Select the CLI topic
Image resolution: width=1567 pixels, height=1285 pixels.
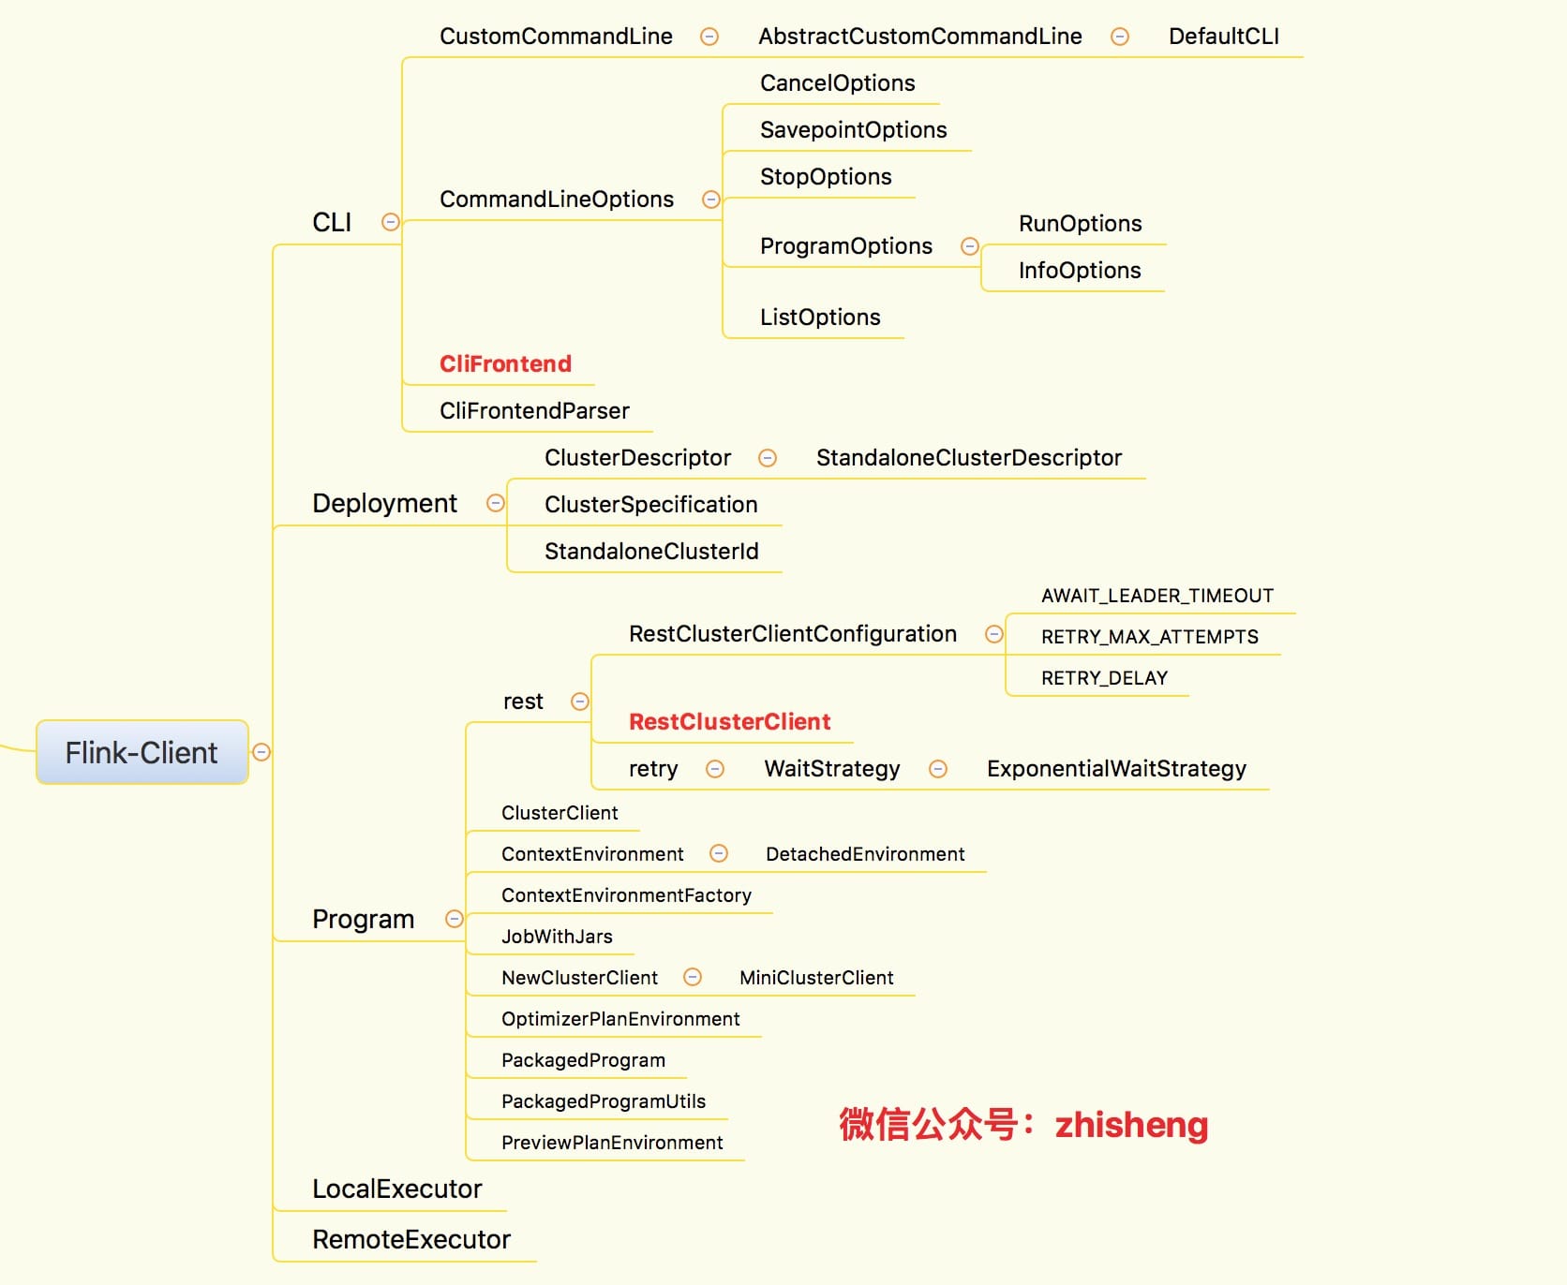[x=332, y=222]
